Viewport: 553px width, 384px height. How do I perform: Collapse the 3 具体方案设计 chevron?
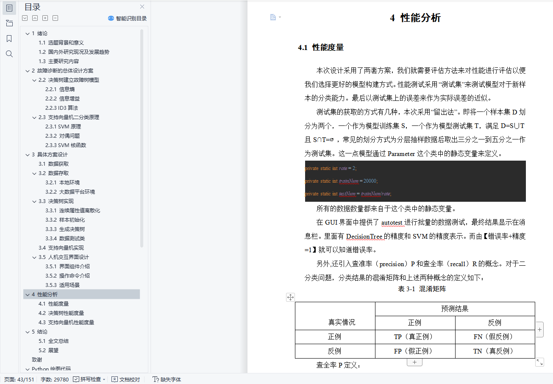(x=28, y=155)
